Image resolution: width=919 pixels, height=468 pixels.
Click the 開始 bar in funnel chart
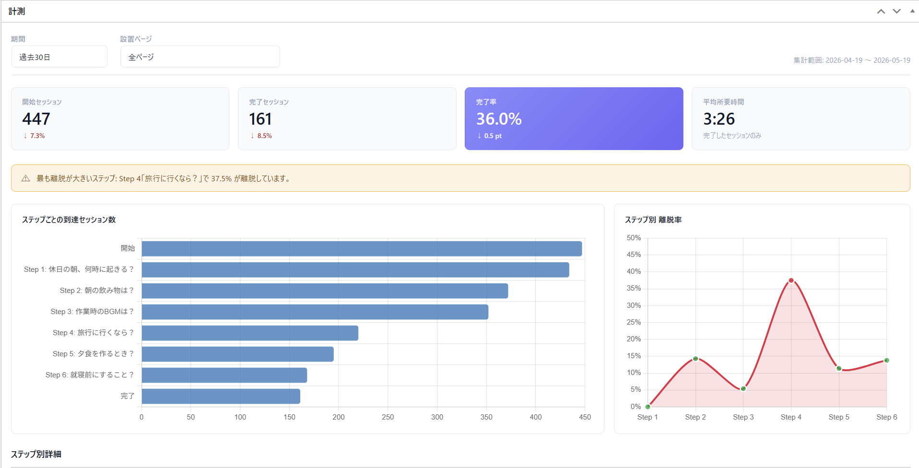click(x=362, y=249)
